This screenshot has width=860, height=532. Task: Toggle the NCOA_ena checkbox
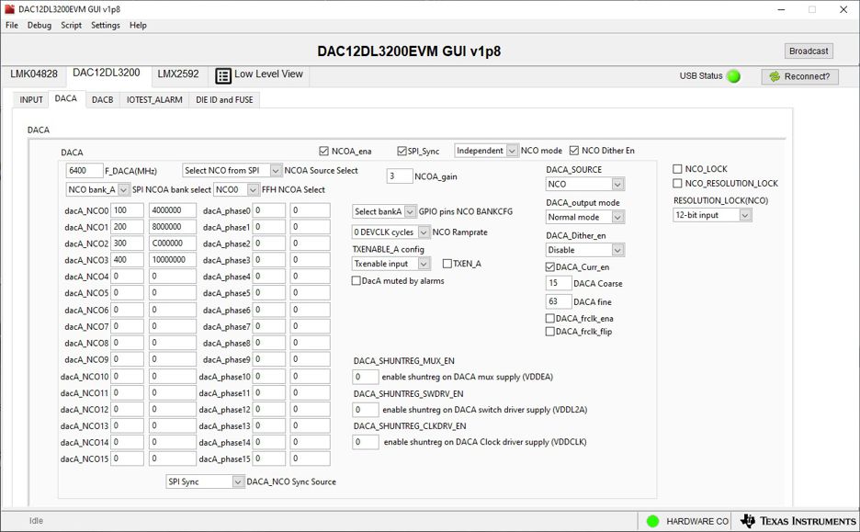tap(324, 151)
